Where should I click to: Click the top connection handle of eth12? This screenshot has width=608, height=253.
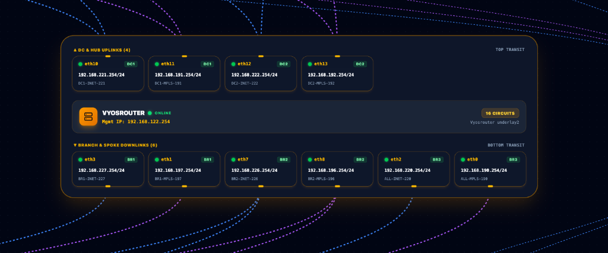261,56
